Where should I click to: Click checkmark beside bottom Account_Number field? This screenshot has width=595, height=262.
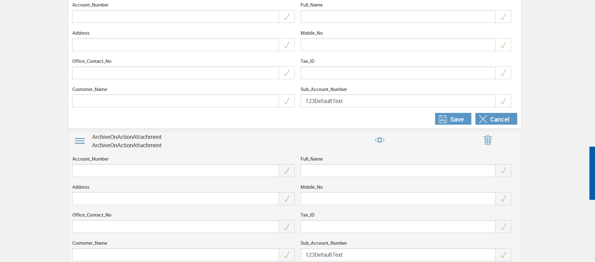pos(287,171)
